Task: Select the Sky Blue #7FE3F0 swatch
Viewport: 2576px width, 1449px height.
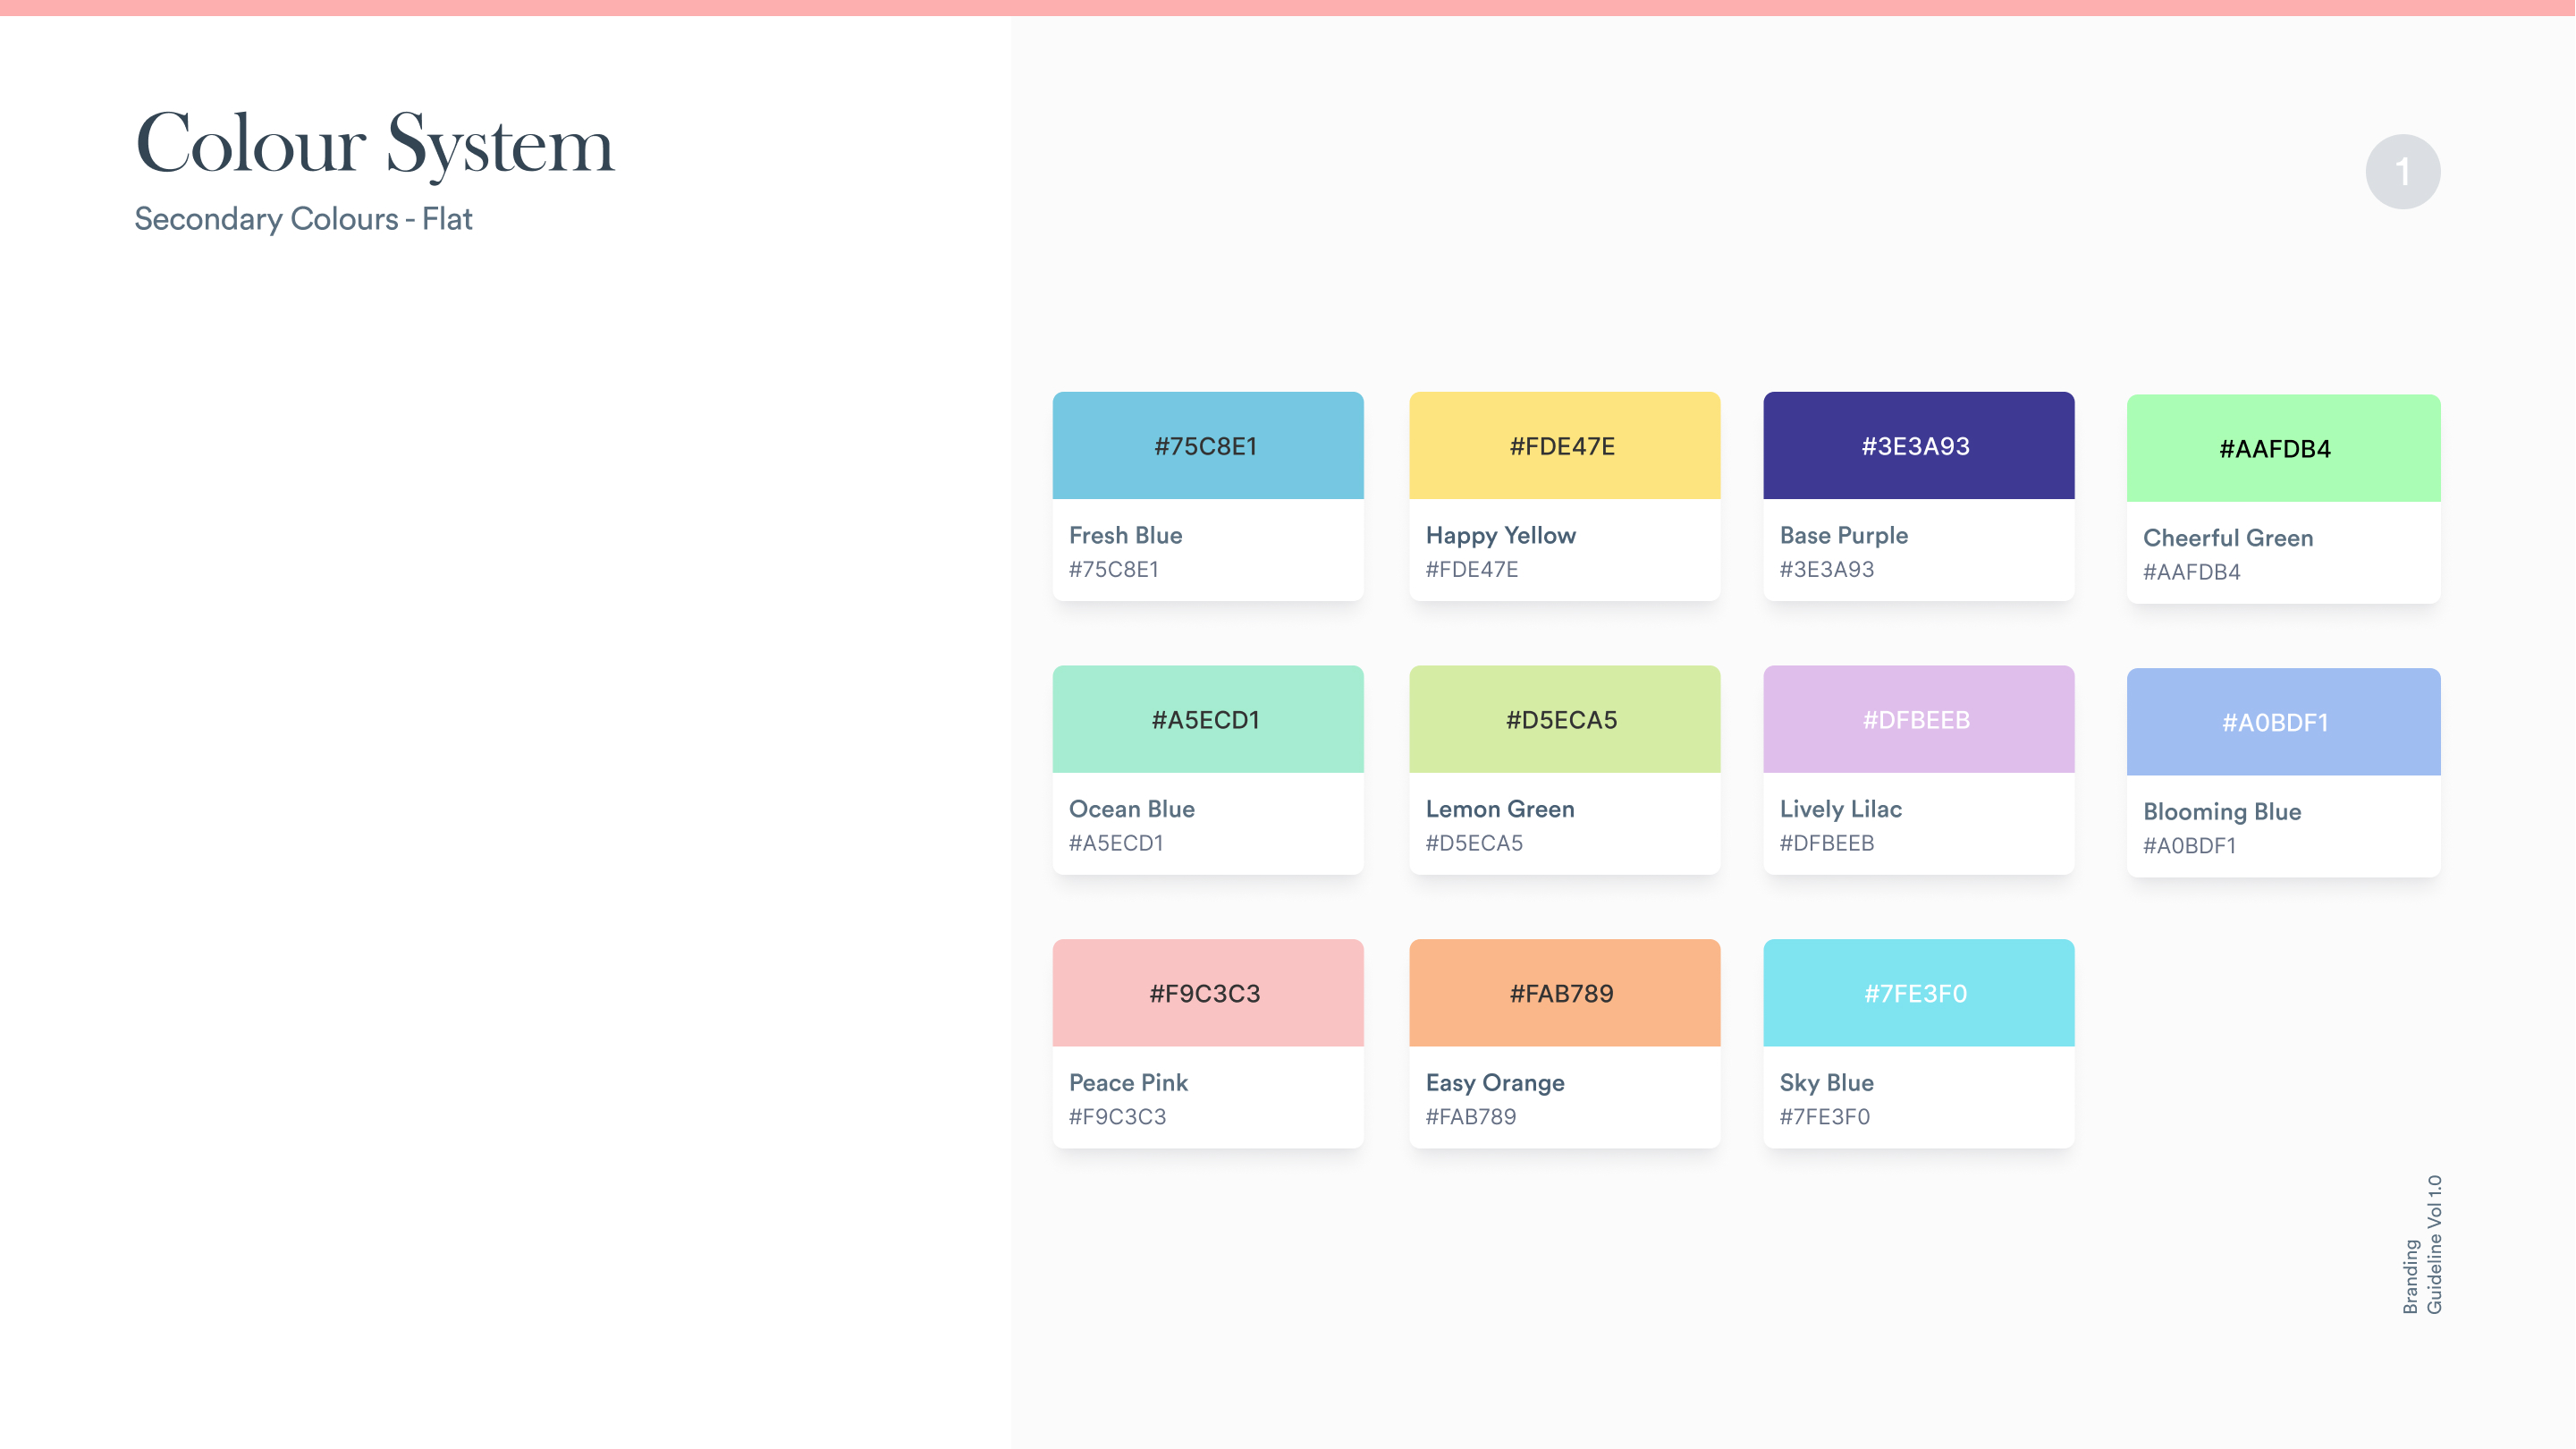Action: (x=1919, y=993)
